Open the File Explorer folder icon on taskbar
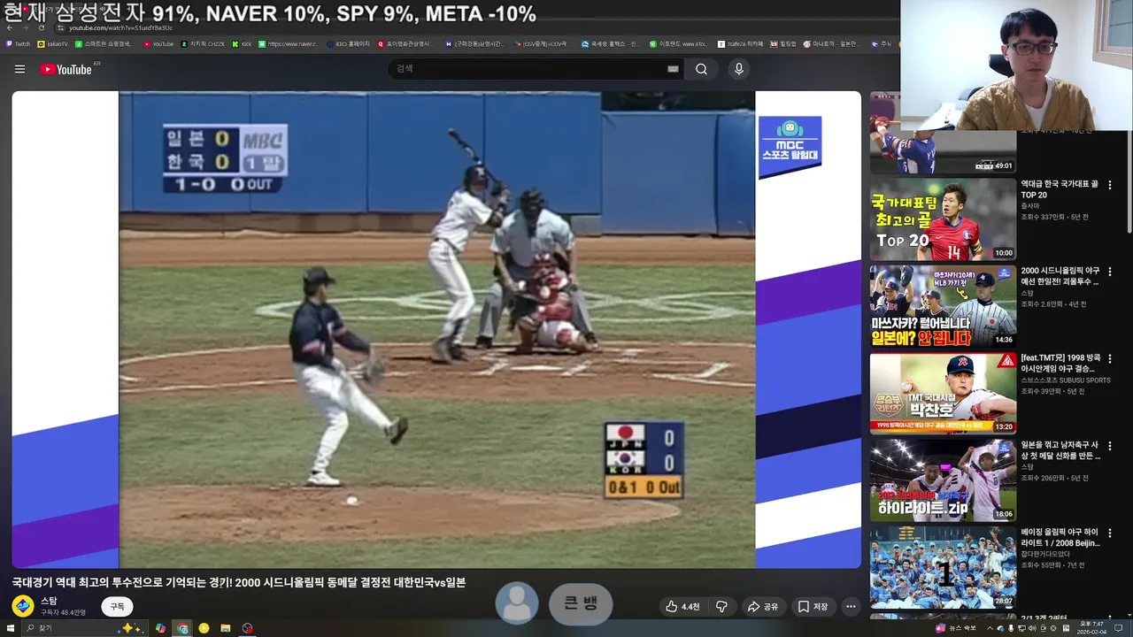 (x=226, y=628)
